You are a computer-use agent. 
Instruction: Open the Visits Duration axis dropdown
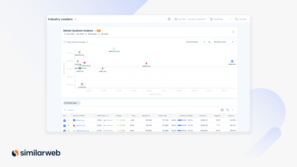[x=196, y=42]
